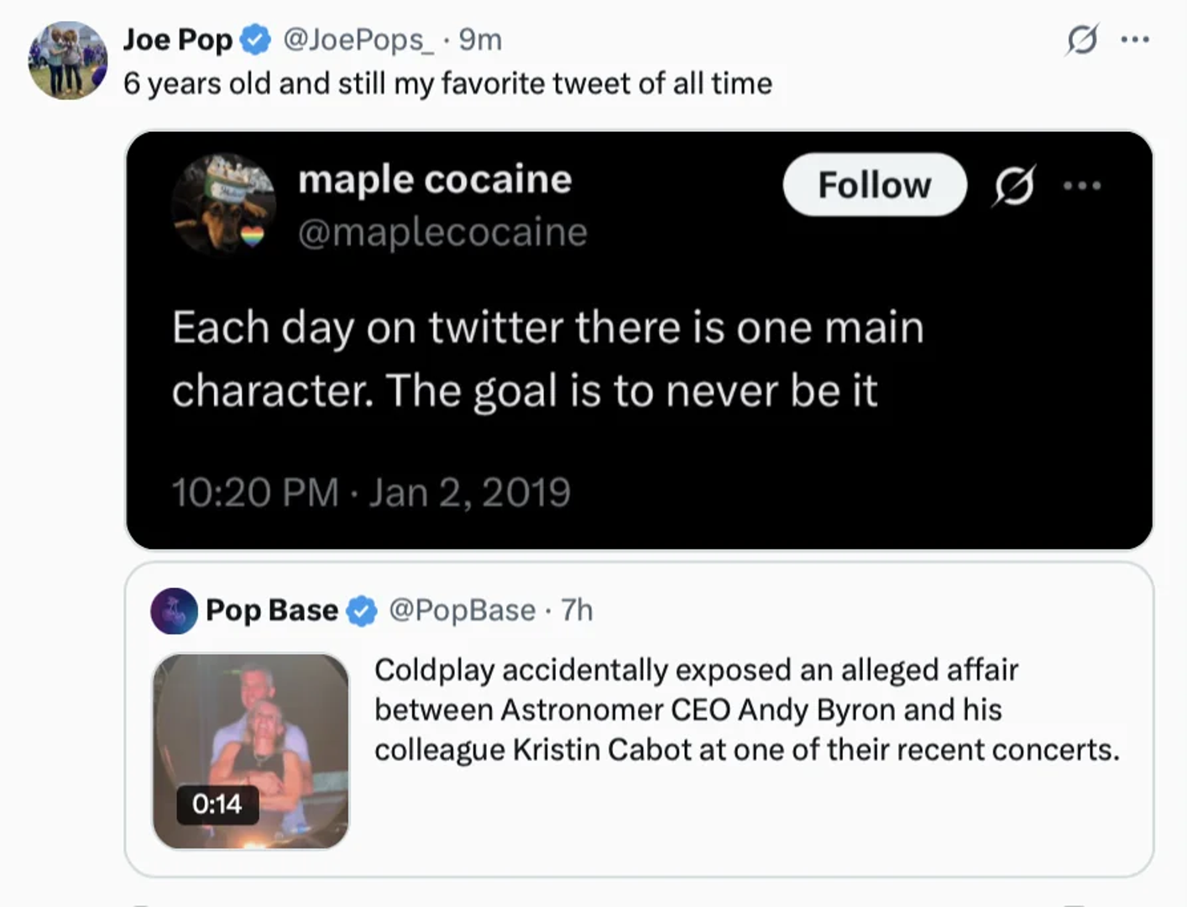Open the @JoePops_ handle link
Image resolution: width=1187 pixels, height=907 pixels.
pyautogui.click(x=358, y=40)
